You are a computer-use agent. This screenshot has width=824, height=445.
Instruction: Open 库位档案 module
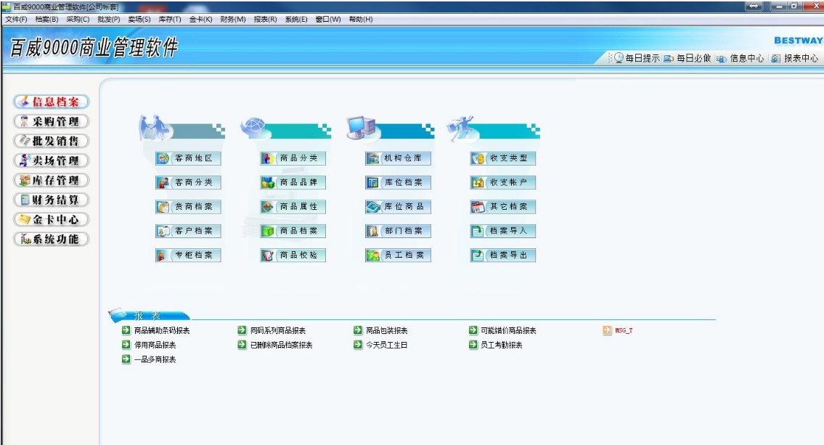tap(399, 182)
